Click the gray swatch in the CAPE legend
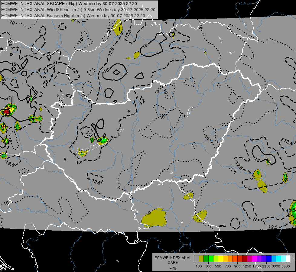This screenshot has width=296, height=272. point(196,259)
